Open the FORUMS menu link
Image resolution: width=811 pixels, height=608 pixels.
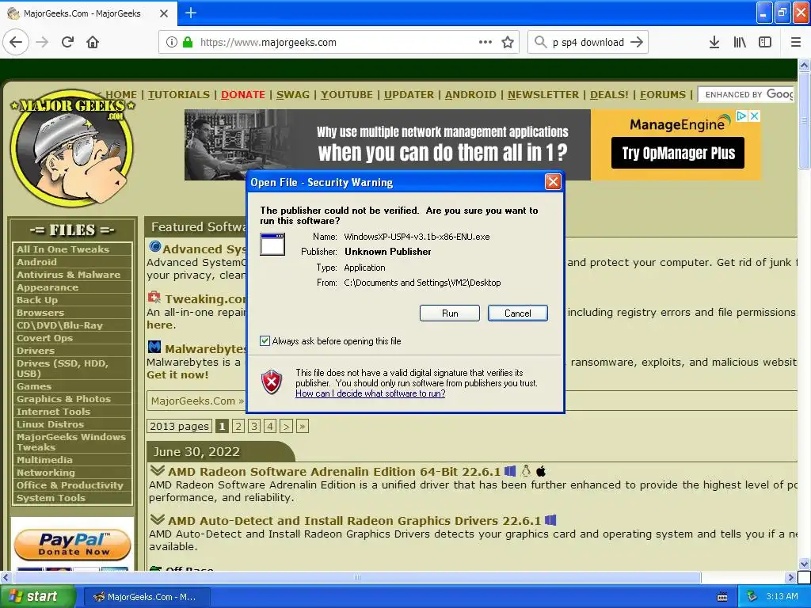pos(663,95)
